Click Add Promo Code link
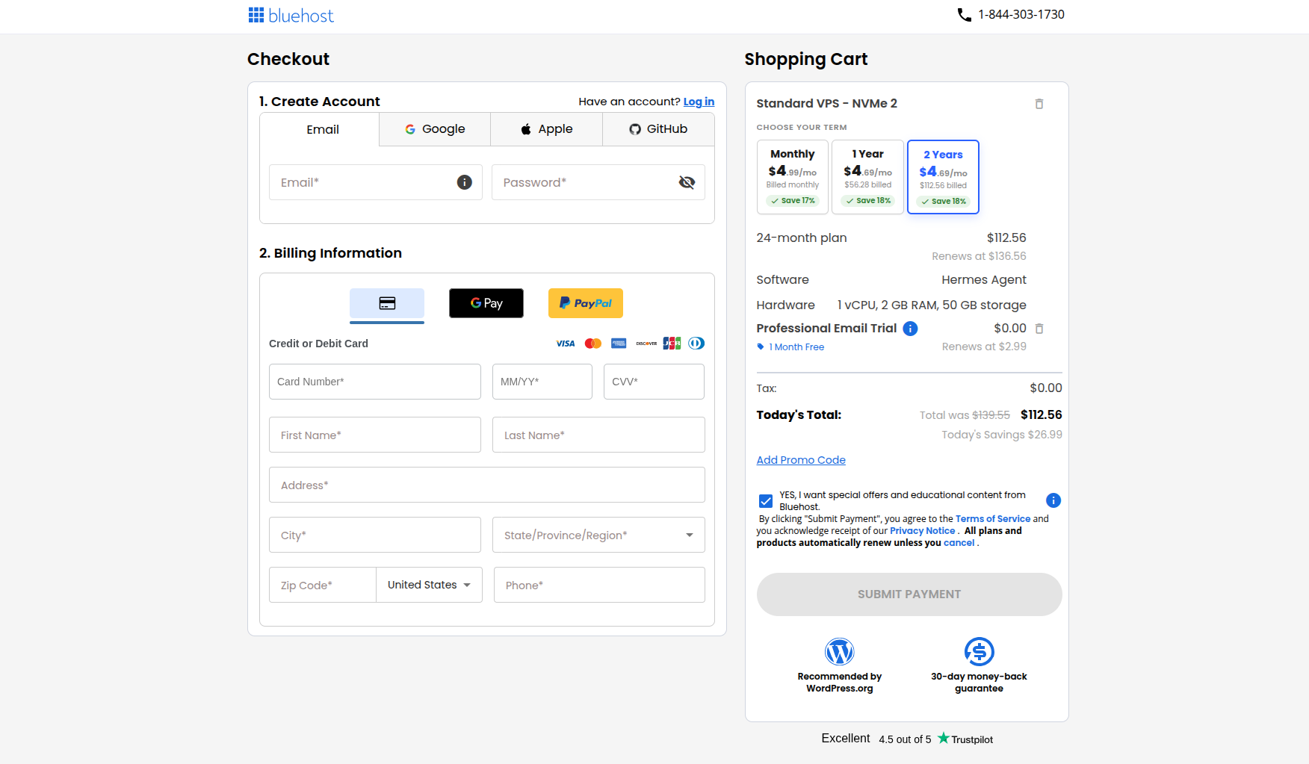This screenshot has height=764, width=1309. [x=801, y=460]
